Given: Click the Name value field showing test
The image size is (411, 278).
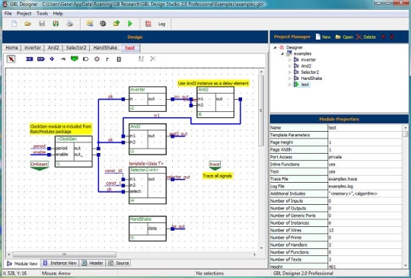Looking at the screenshot, I should pyautogui.click(x=365, y=128).
